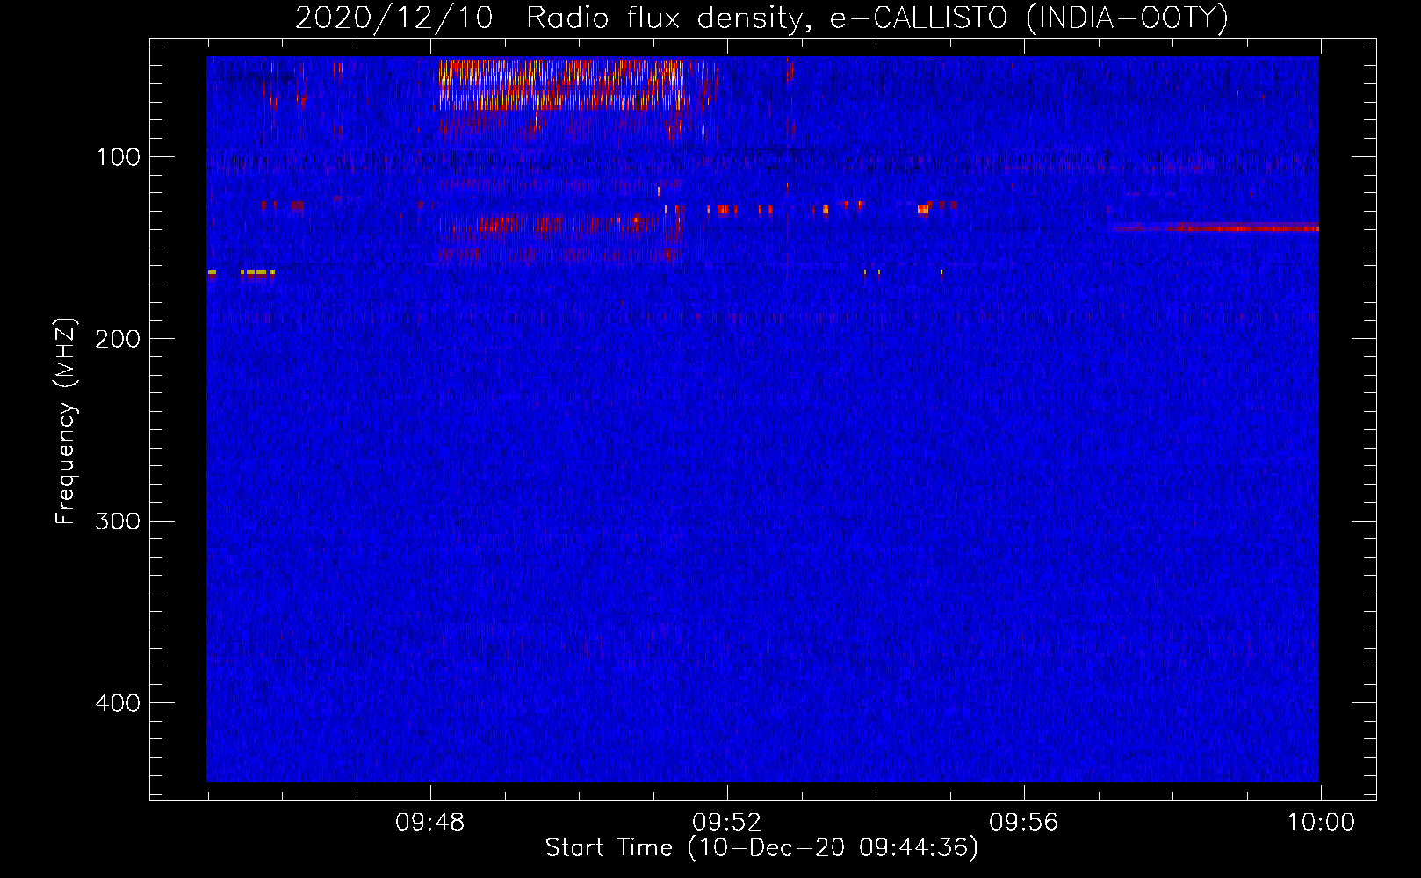This screenshot has width=1421, height=878.
Task: Click the '400' frequency axis label
Action: [x=118, y=703]
